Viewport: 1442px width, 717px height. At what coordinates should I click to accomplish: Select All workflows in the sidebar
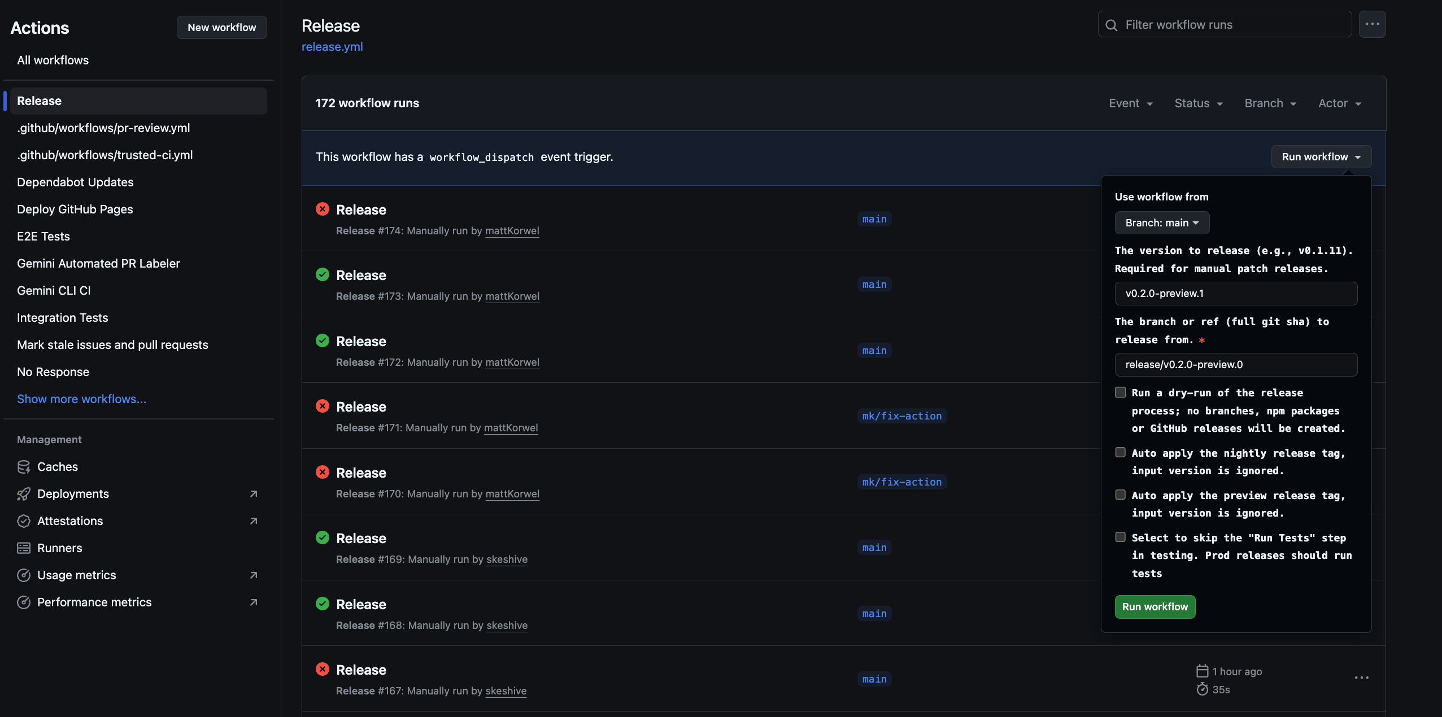click(53, 60)
